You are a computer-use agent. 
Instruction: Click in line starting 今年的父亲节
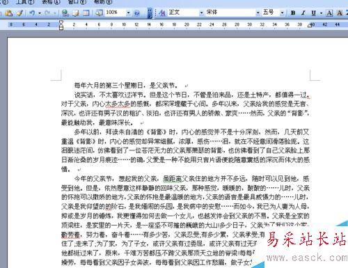(191, 179)
